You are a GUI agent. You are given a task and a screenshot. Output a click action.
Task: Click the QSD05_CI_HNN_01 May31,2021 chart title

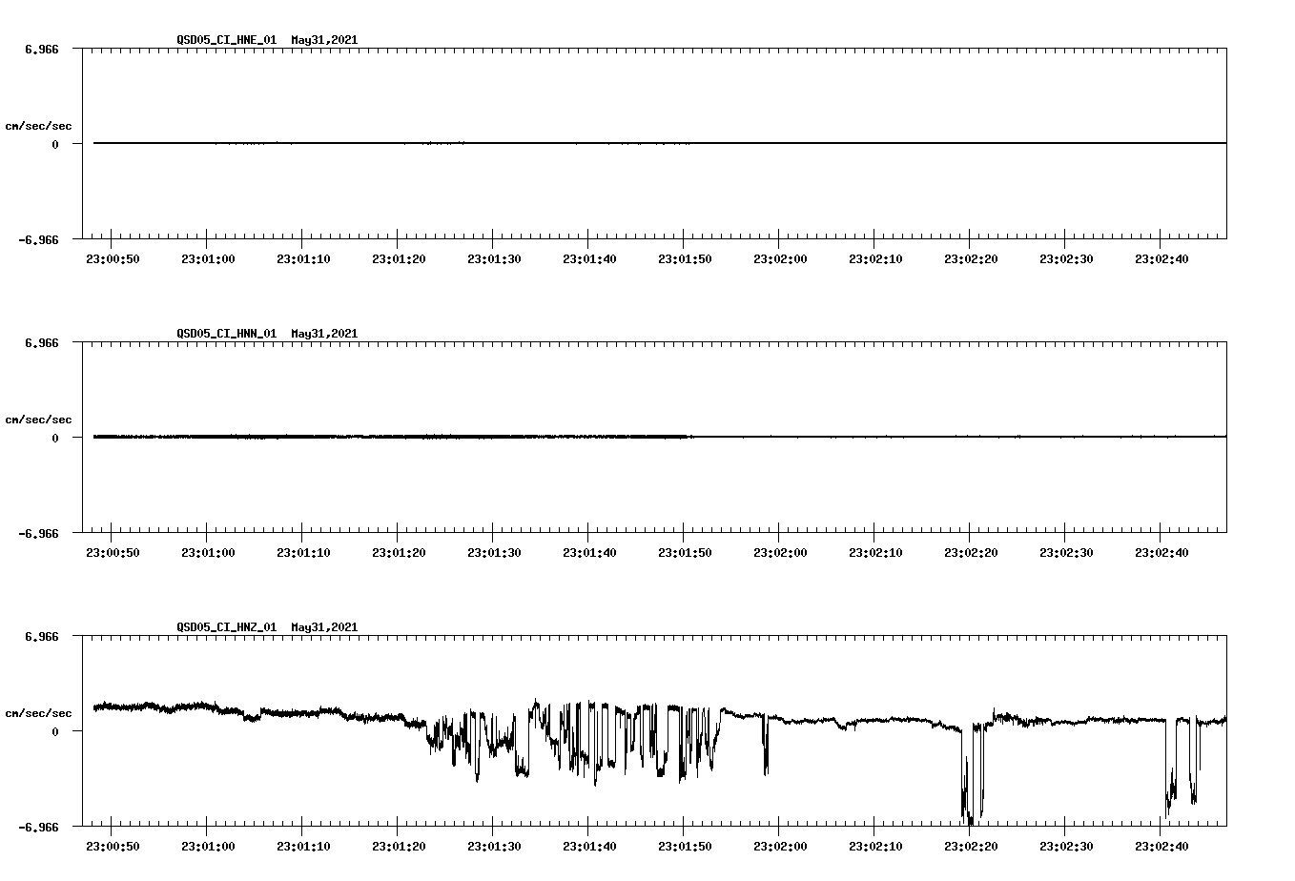[267, 334]
